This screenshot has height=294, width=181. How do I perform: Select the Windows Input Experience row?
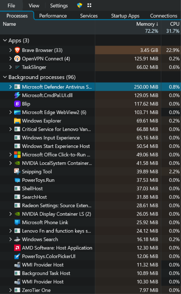click(x=90, y=138)
